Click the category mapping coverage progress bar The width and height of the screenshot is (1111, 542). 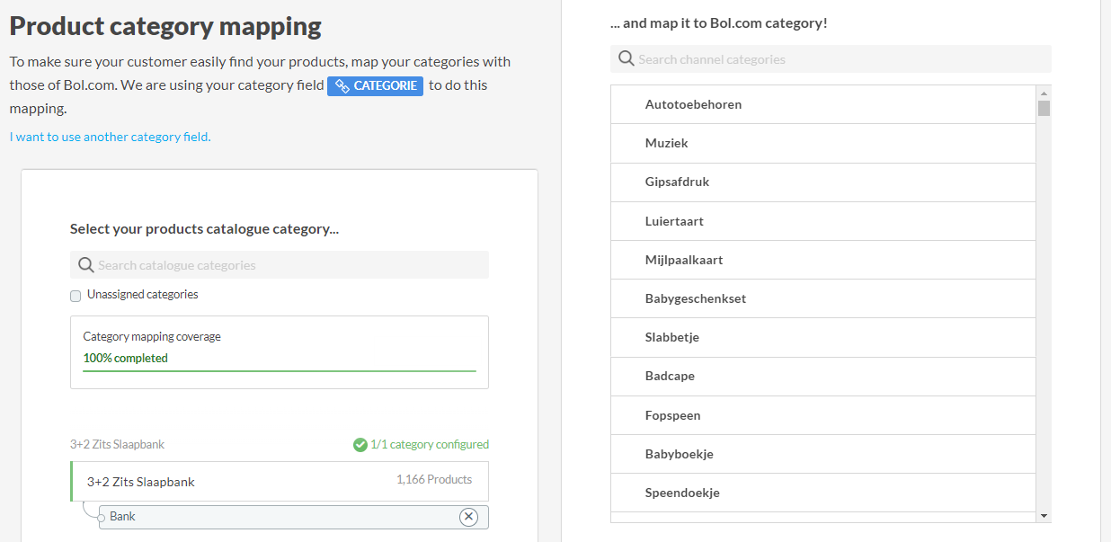pyautogui.click(x=280, y=370)
